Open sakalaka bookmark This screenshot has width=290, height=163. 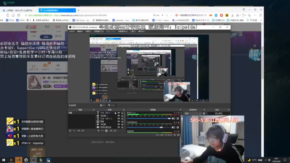(121, 20)
